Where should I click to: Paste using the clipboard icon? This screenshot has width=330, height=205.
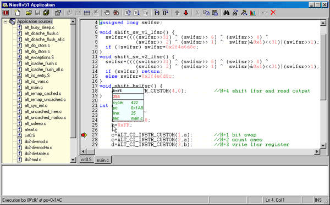pyautogui.click(x=215, y=13)
